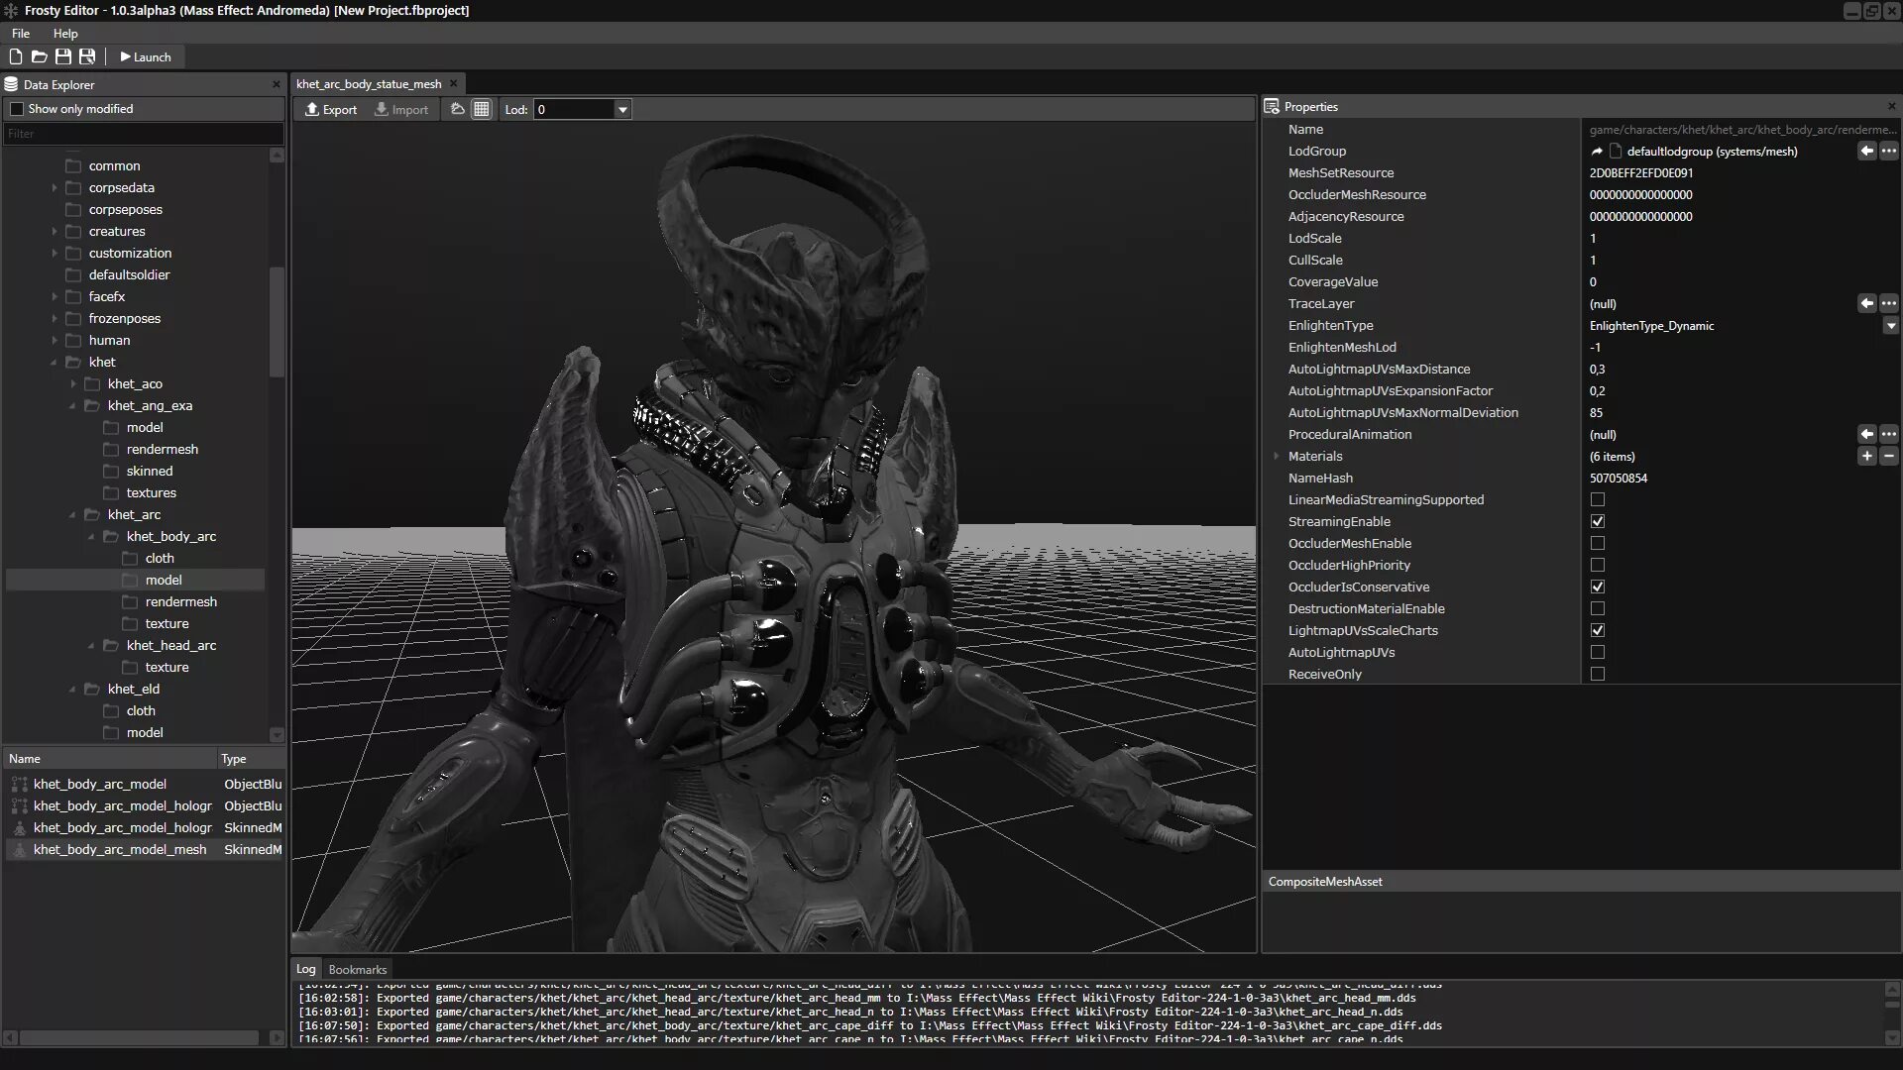Open the Lod level dropdown
The width and height of the screenshot is (1903, 1070).
coord(622,109)
